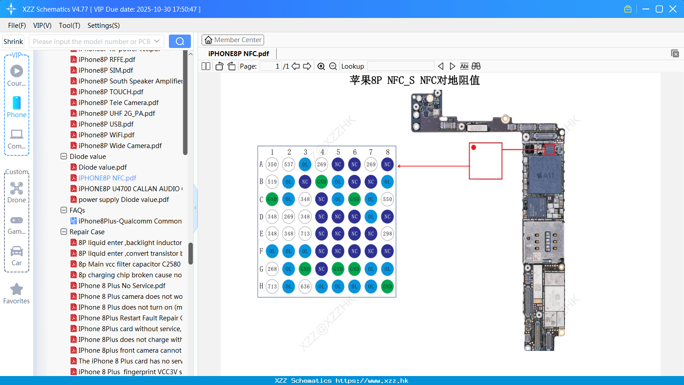Click the blue search magnifier button
Screen dimensions: 684x385
click(180, 41)
